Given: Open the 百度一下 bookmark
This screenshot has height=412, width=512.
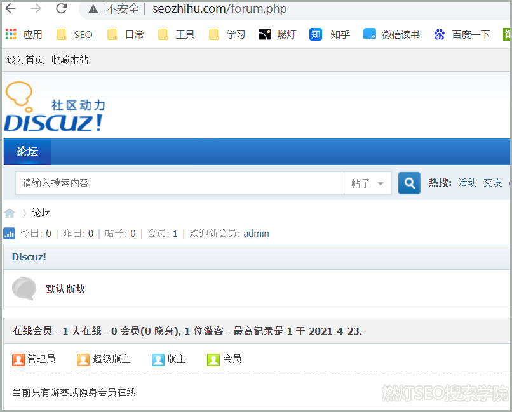Looking at the screenshot, I should tap(462, 34).
